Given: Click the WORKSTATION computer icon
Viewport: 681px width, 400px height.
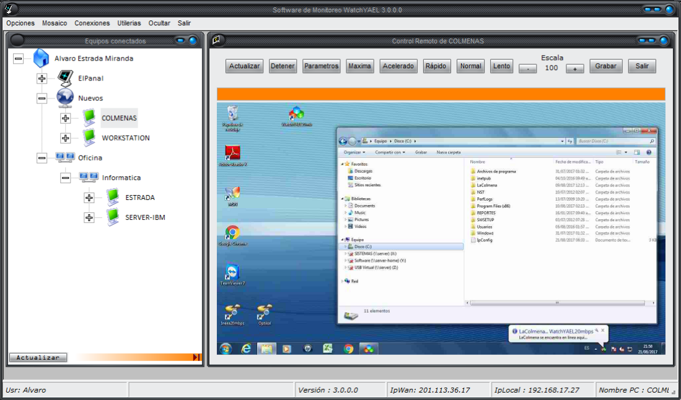Looking at the screenshot, I should (x=89, y=137).
